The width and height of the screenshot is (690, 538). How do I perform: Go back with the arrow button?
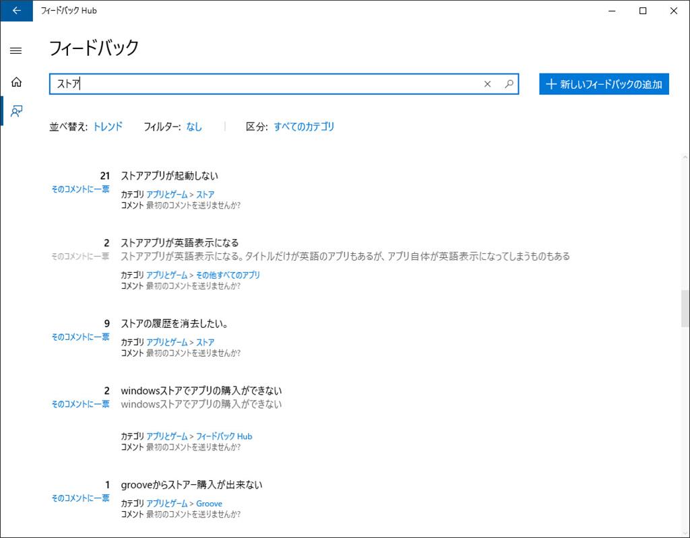[x=16, y=11]
